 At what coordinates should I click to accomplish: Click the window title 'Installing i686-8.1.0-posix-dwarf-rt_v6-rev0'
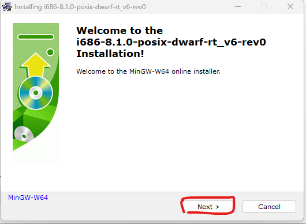tap(80, 7)
